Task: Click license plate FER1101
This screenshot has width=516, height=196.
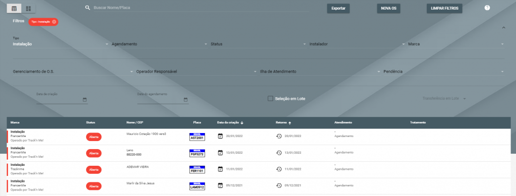Action: tap(197, 170)
